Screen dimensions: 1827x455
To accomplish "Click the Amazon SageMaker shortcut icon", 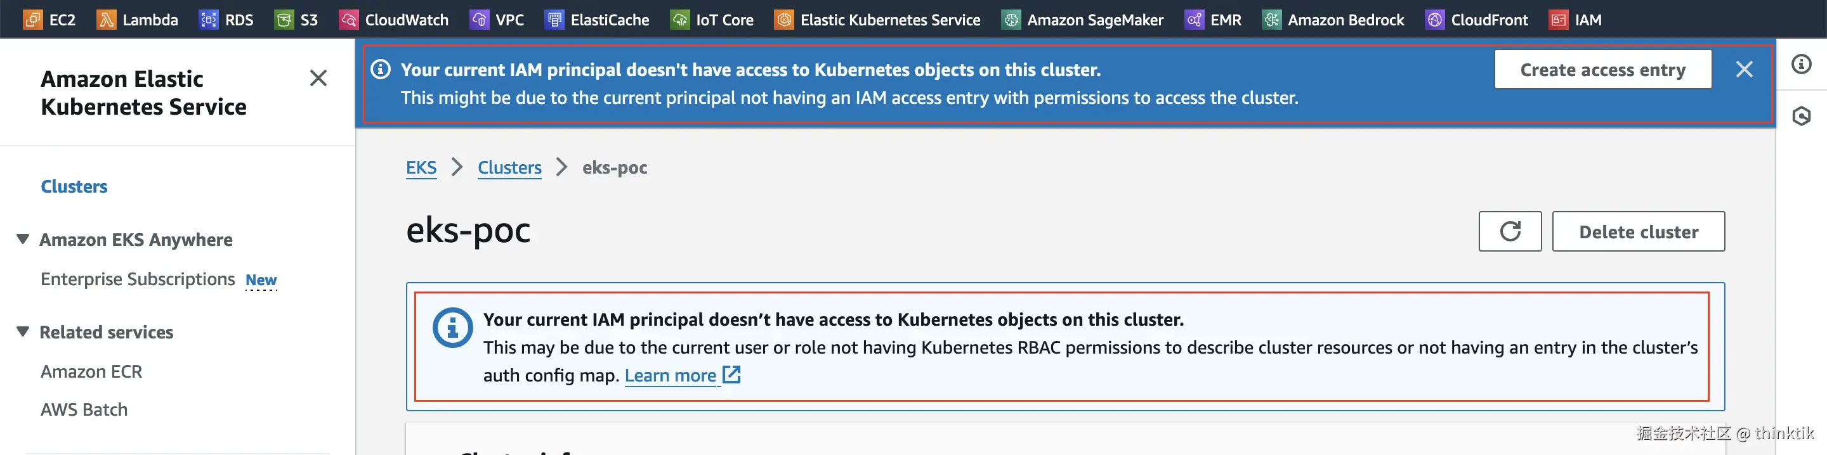I will pos(1011,20).
